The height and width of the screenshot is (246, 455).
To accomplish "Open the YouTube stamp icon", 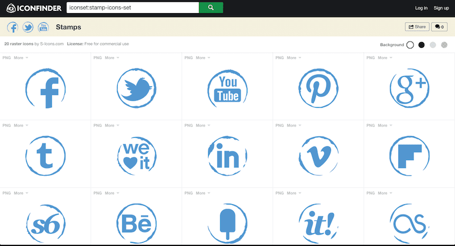I will tap(227, 89).
